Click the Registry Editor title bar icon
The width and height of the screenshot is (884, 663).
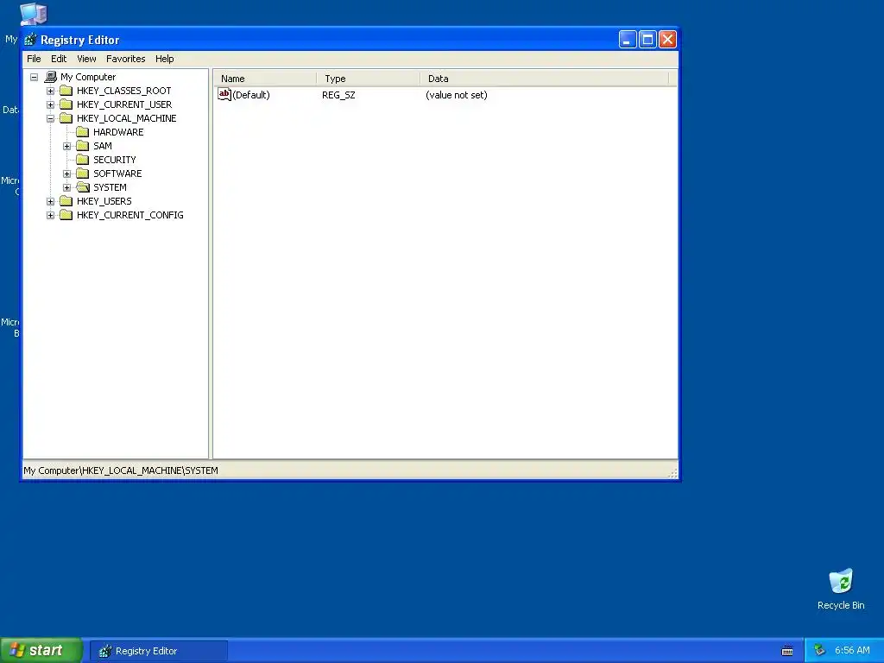pos(30,40)
